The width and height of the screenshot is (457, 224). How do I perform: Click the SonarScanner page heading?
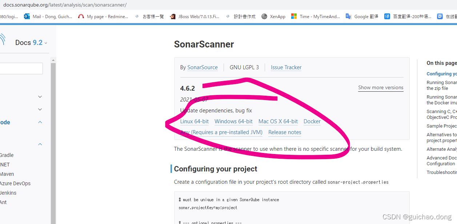[204, 44]
